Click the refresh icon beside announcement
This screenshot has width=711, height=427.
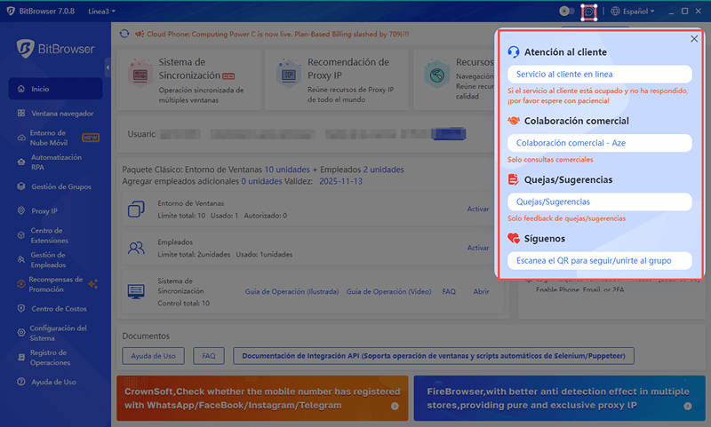tap(125, 34)
